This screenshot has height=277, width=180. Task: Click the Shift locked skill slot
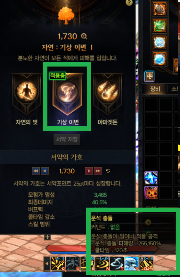point(146,264)
